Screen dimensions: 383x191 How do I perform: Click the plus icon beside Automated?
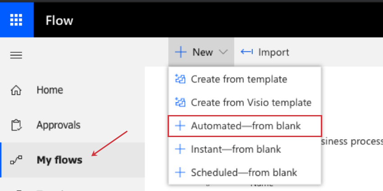pos(180,126)
